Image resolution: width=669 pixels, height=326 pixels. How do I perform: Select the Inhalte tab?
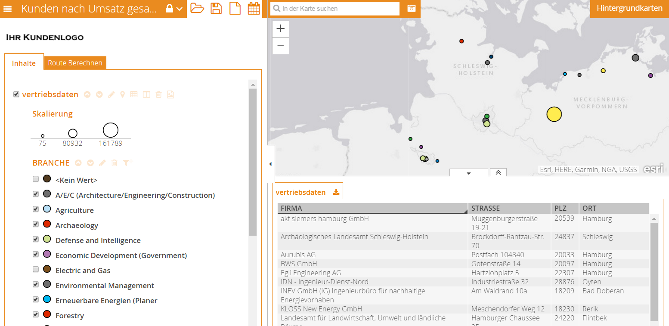point(24,63)
